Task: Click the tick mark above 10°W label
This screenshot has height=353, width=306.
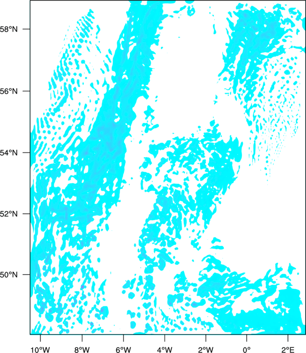Action: pyautogui.click(x=40, y=337)
